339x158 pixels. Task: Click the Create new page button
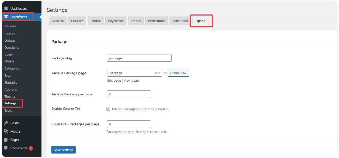(x=178, y=73)
